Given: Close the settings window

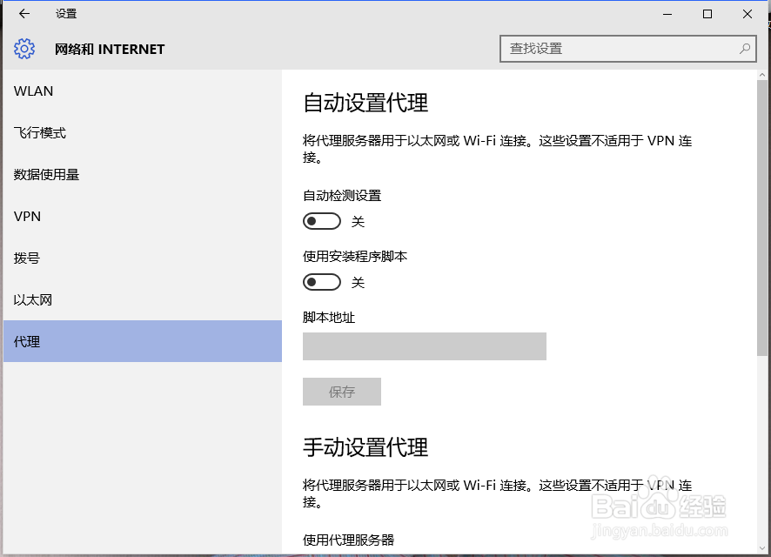Looking at the screenshot, I should tap(747, 14).
